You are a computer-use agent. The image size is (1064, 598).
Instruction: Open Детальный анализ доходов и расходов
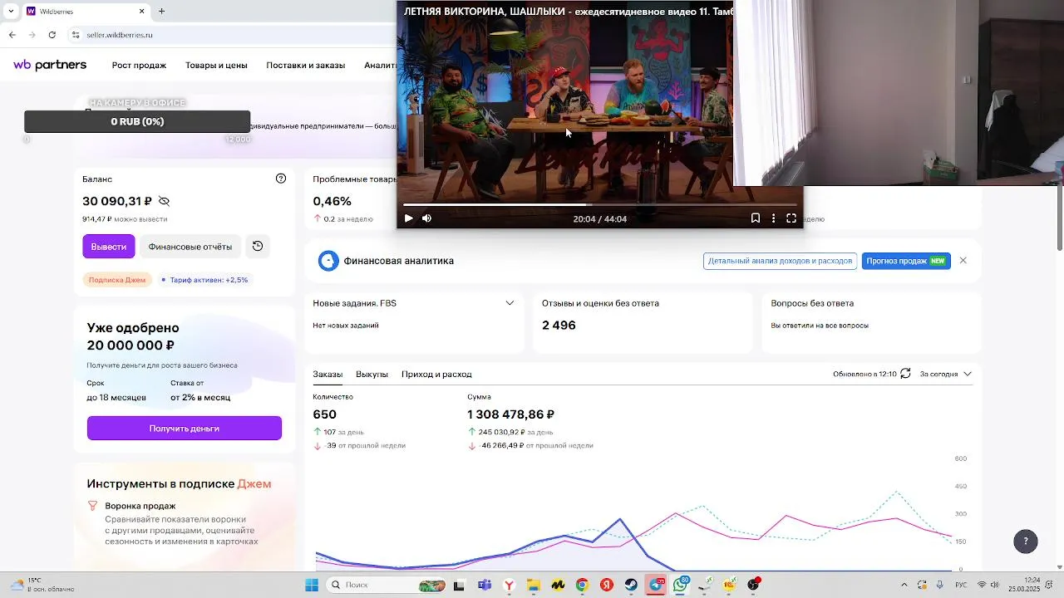tap(780, 261)
